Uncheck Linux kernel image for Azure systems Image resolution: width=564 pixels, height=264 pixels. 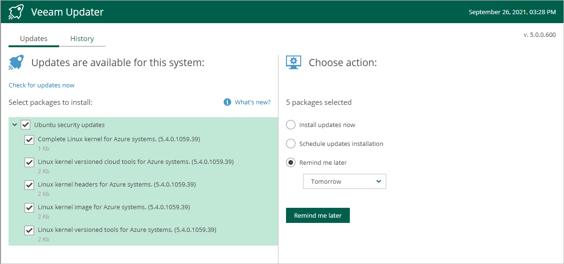click(29, 208)
